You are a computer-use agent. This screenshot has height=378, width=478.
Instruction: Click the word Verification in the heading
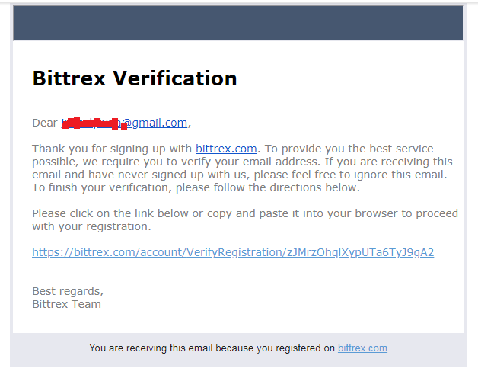[x=175, y=78]
